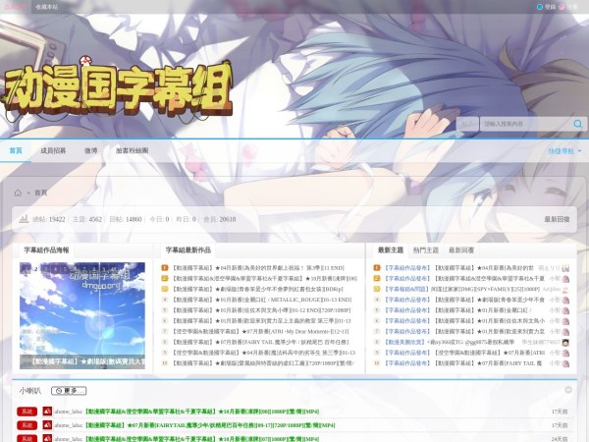The image size is (589, 442).
Task: Collapse the 小喇叭 section with its right-side toggle
Action: point(569,390)
